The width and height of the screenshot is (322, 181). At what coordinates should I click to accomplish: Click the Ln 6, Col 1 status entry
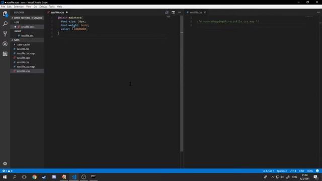pos(268,171)
